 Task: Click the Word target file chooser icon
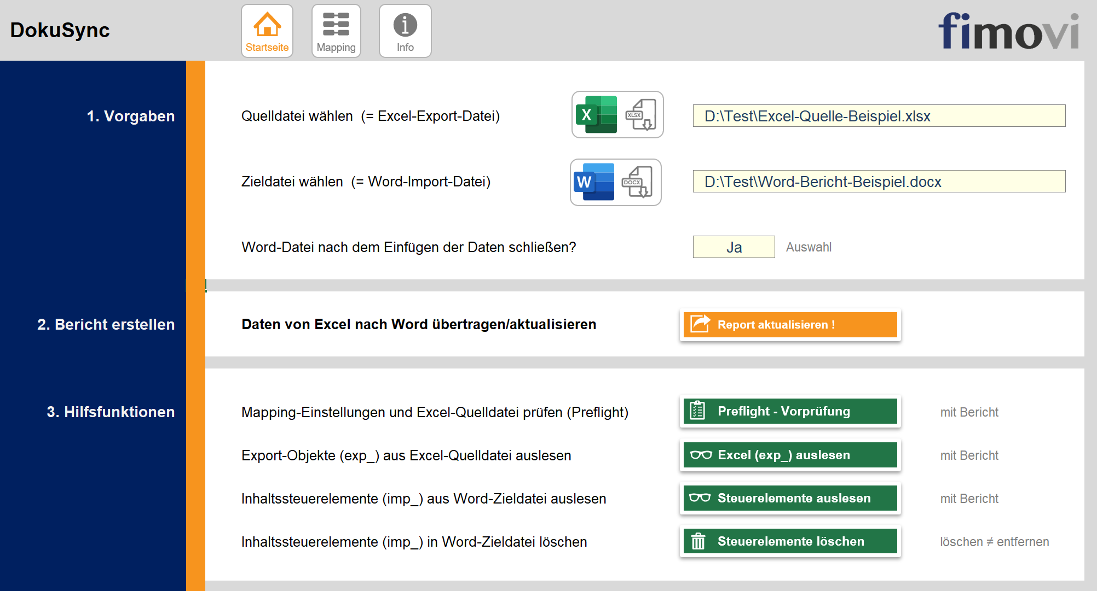pyautogui.click(x=616, y=182)
